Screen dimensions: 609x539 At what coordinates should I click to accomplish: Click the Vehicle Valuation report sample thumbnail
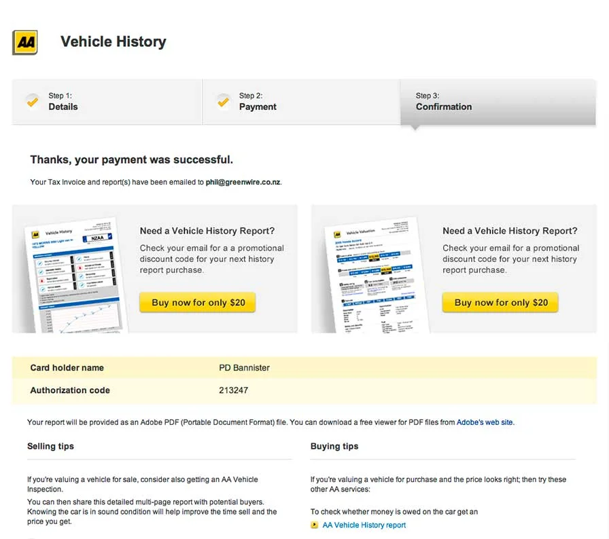coord(376,276)
